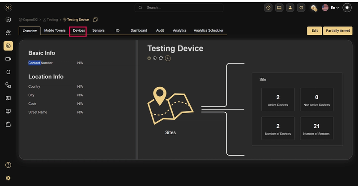Screen dimensions: 358x186
Task: Open the Devices tab
Action: click(79, 30)
